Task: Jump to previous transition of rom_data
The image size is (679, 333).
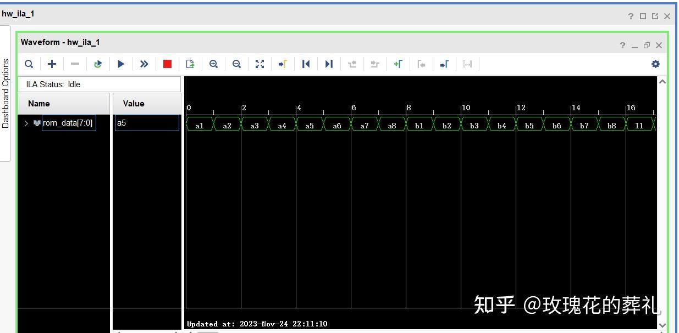Action: pyautogui.click(x=306, y=64)
